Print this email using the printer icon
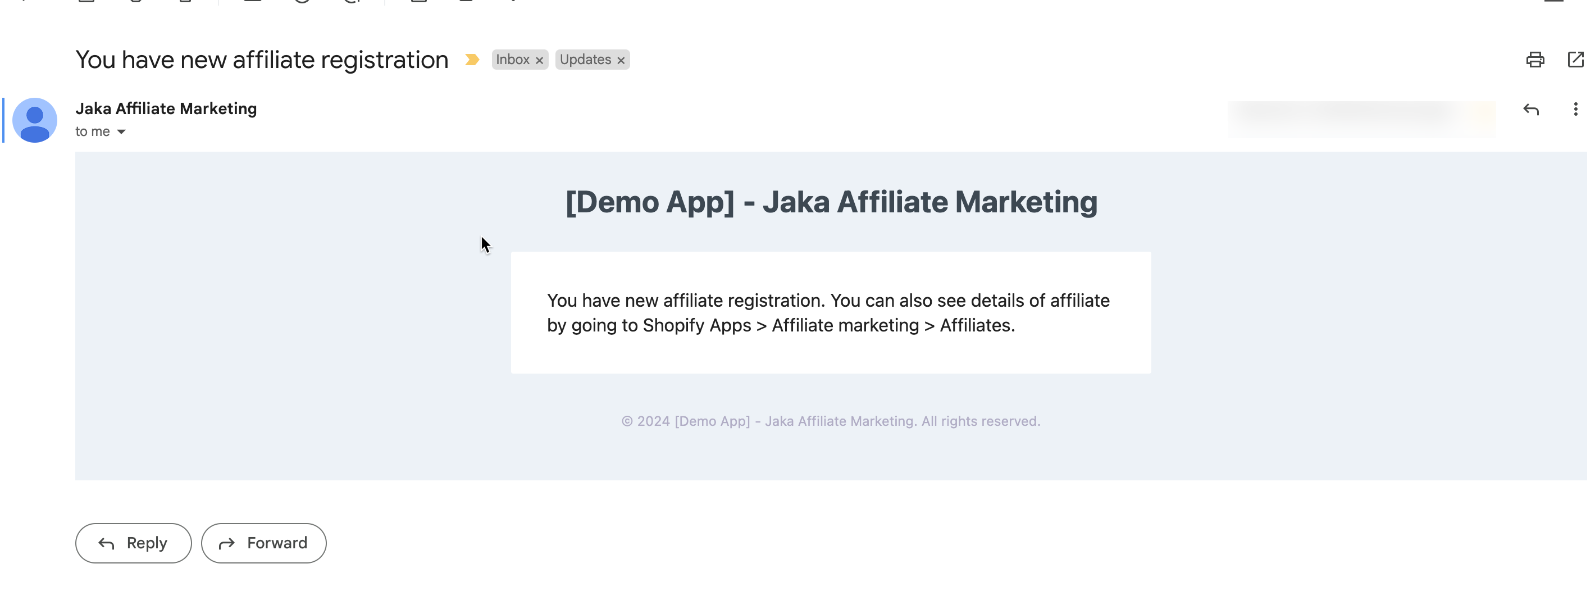This screenshot has height=600, width=1595. tap(1534, 60)
